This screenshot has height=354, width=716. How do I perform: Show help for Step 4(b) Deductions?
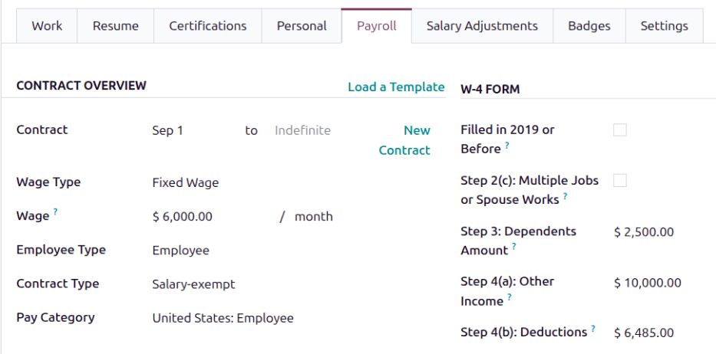pos(593,329)
